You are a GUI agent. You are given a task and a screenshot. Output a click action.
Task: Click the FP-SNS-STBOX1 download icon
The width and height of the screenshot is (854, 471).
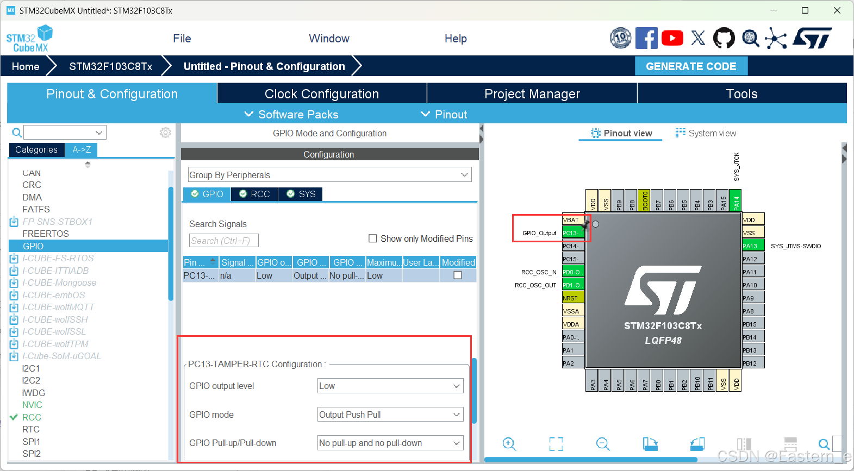14,222
